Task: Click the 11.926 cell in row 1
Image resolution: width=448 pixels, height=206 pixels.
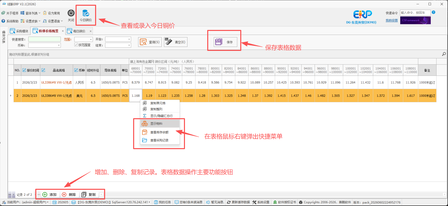Action: tap(411, 82)
